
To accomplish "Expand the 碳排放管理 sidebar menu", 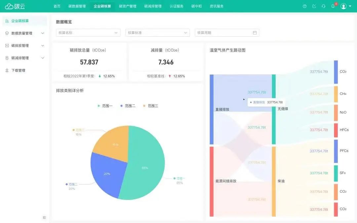I will (x=24, y=46).
